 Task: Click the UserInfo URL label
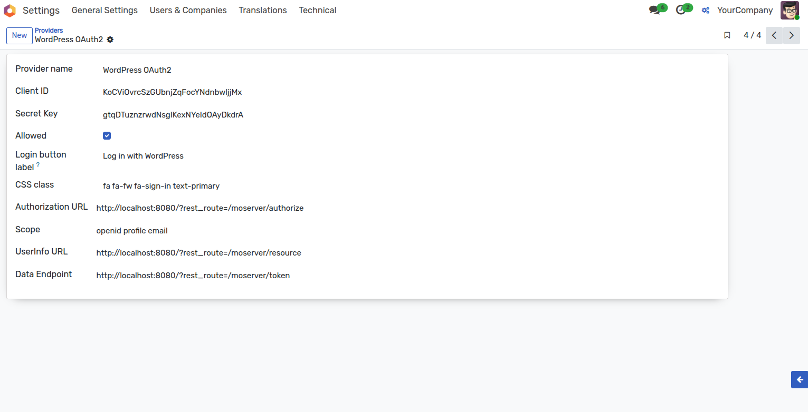[42, 251]
